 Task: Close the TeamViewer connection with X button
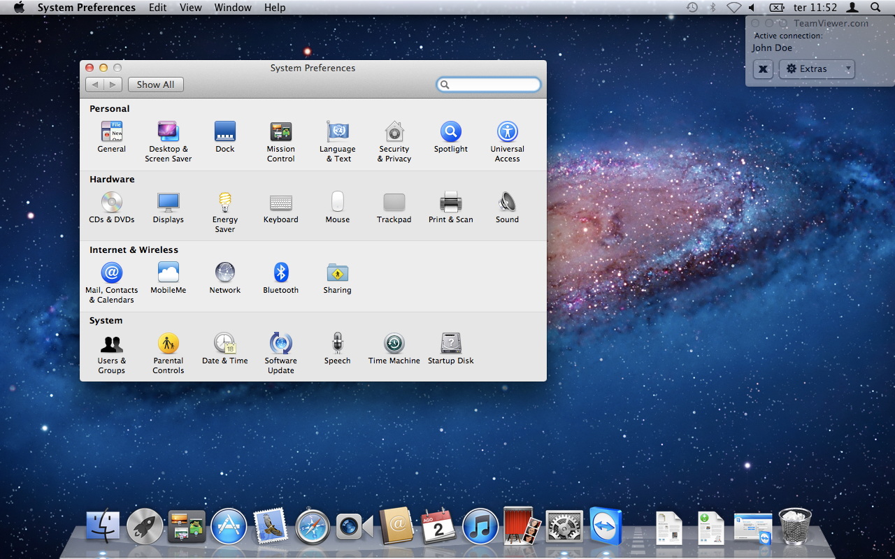(763, 69)
